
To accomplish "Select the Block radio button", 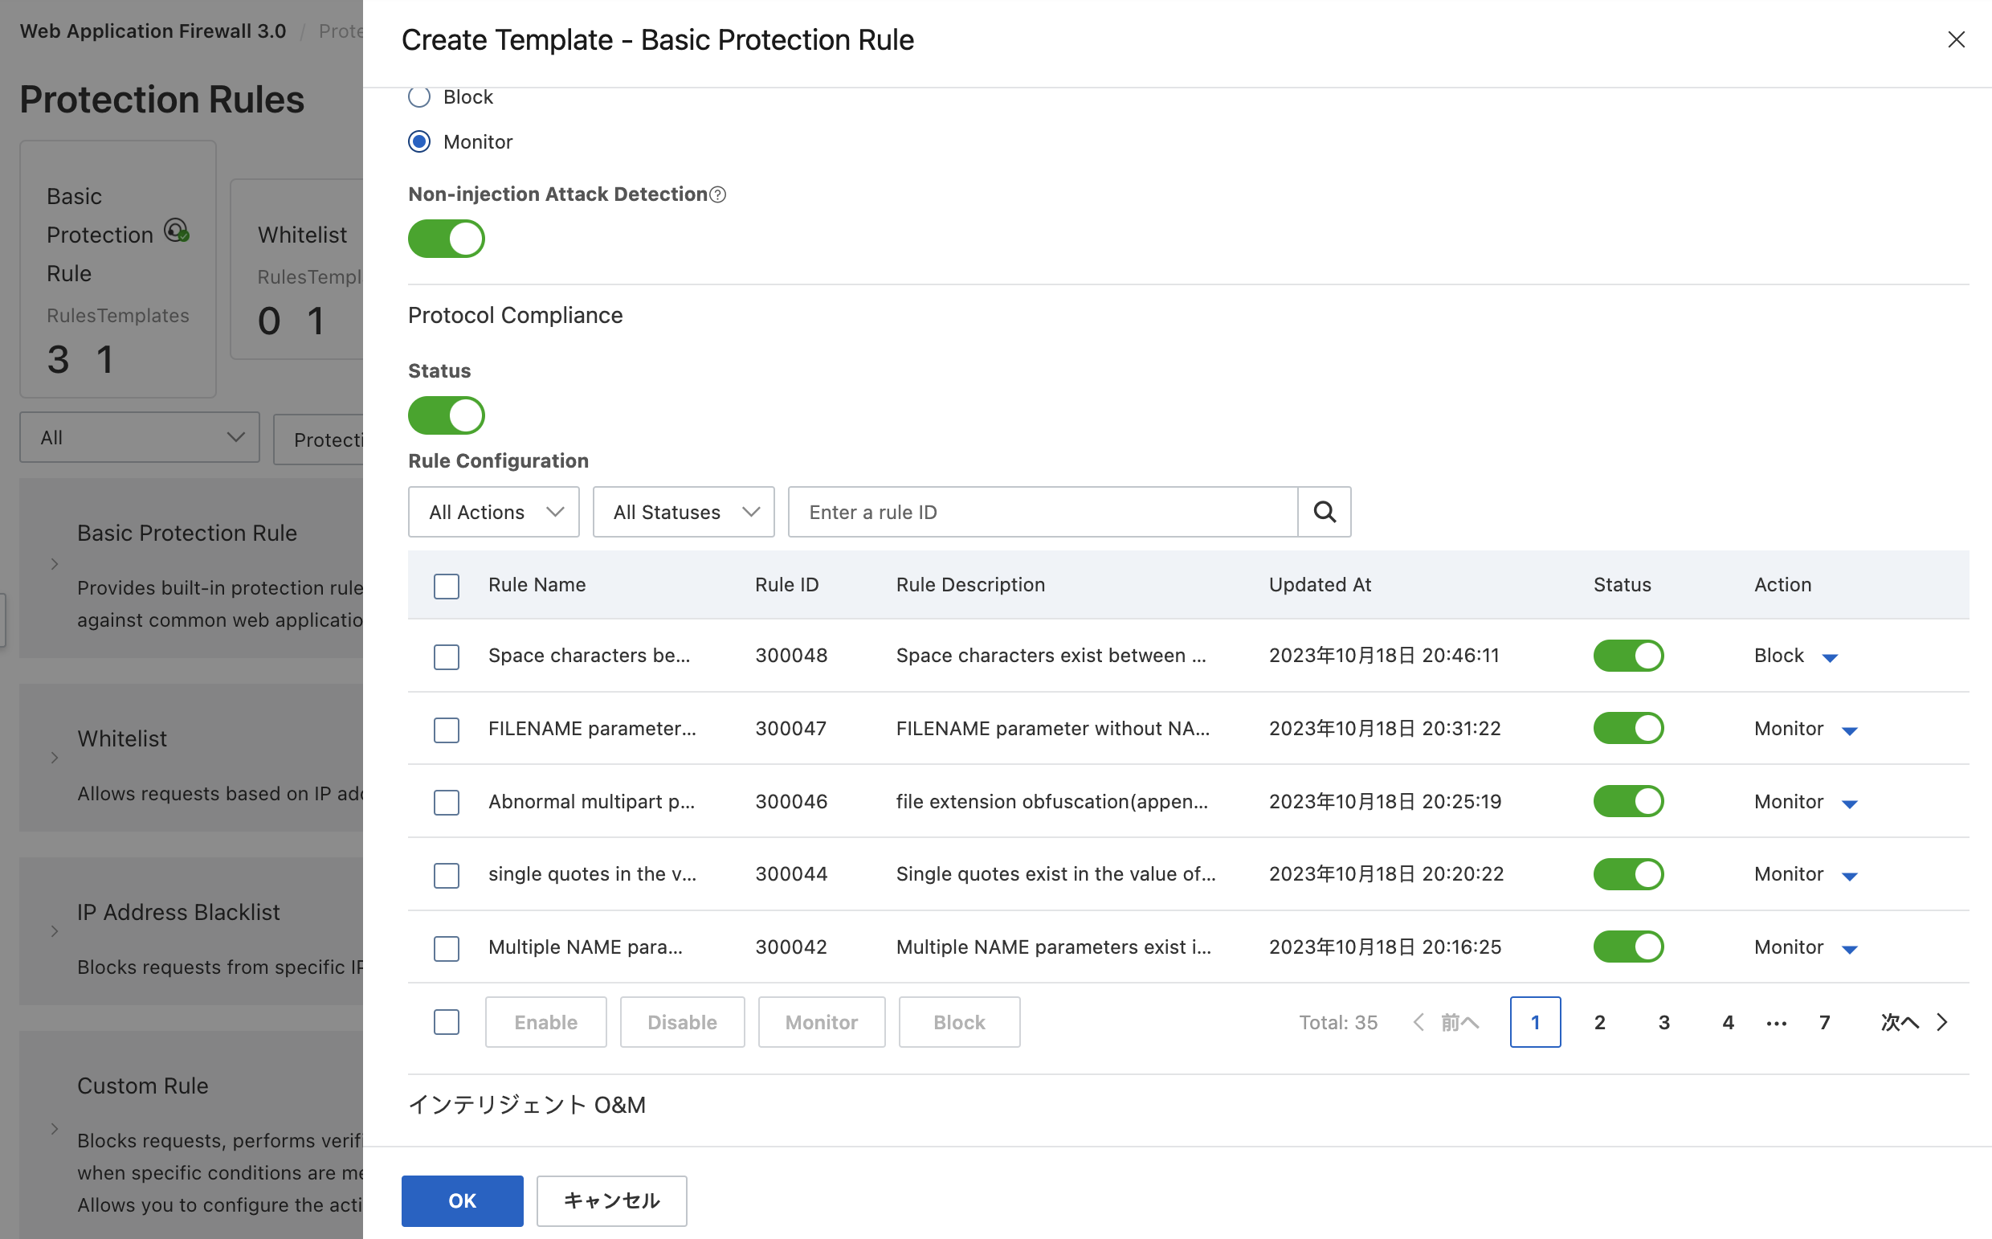I will click(x=419, y=96).
